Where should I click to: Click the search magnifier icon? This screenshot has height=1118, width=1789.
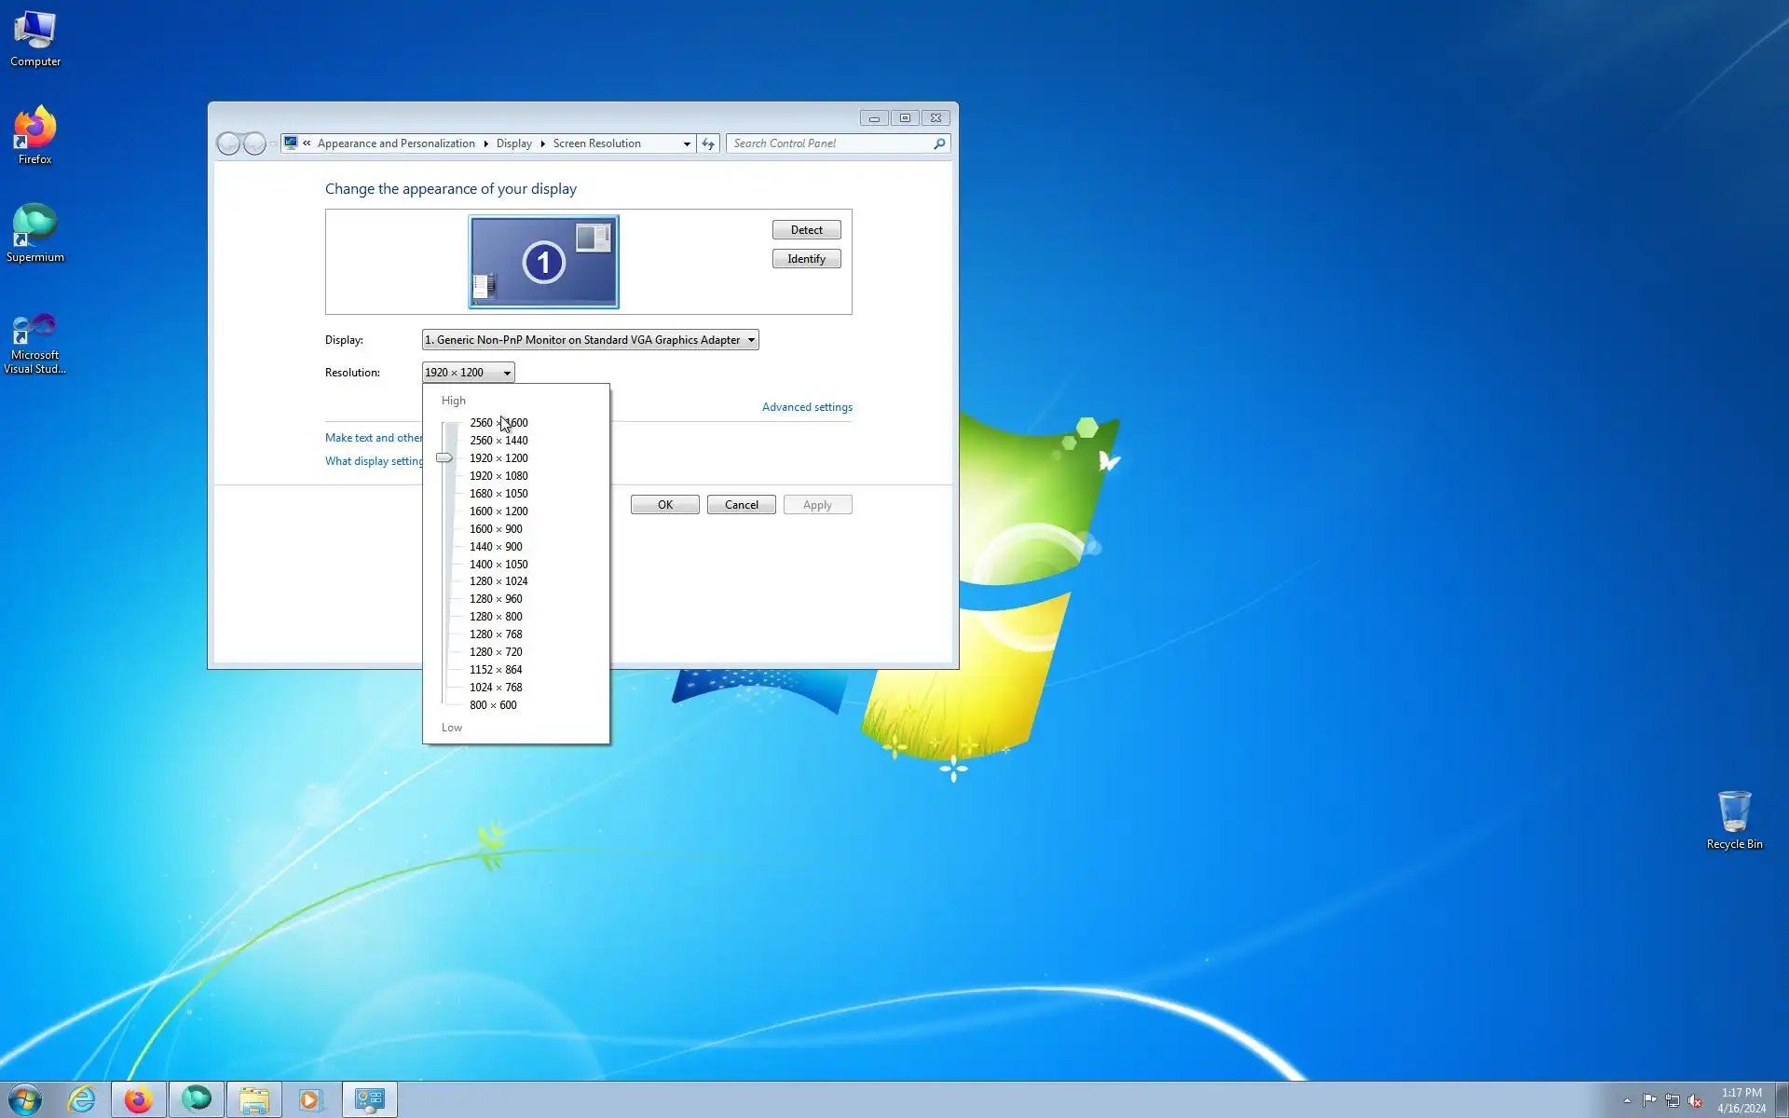[x=939, y=143]
